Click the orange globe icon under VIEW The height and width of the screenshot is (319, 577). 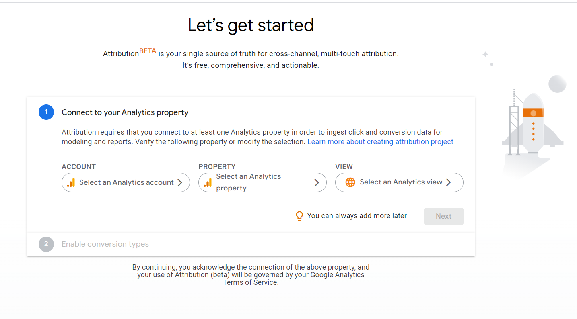click(x=350, y=182)
